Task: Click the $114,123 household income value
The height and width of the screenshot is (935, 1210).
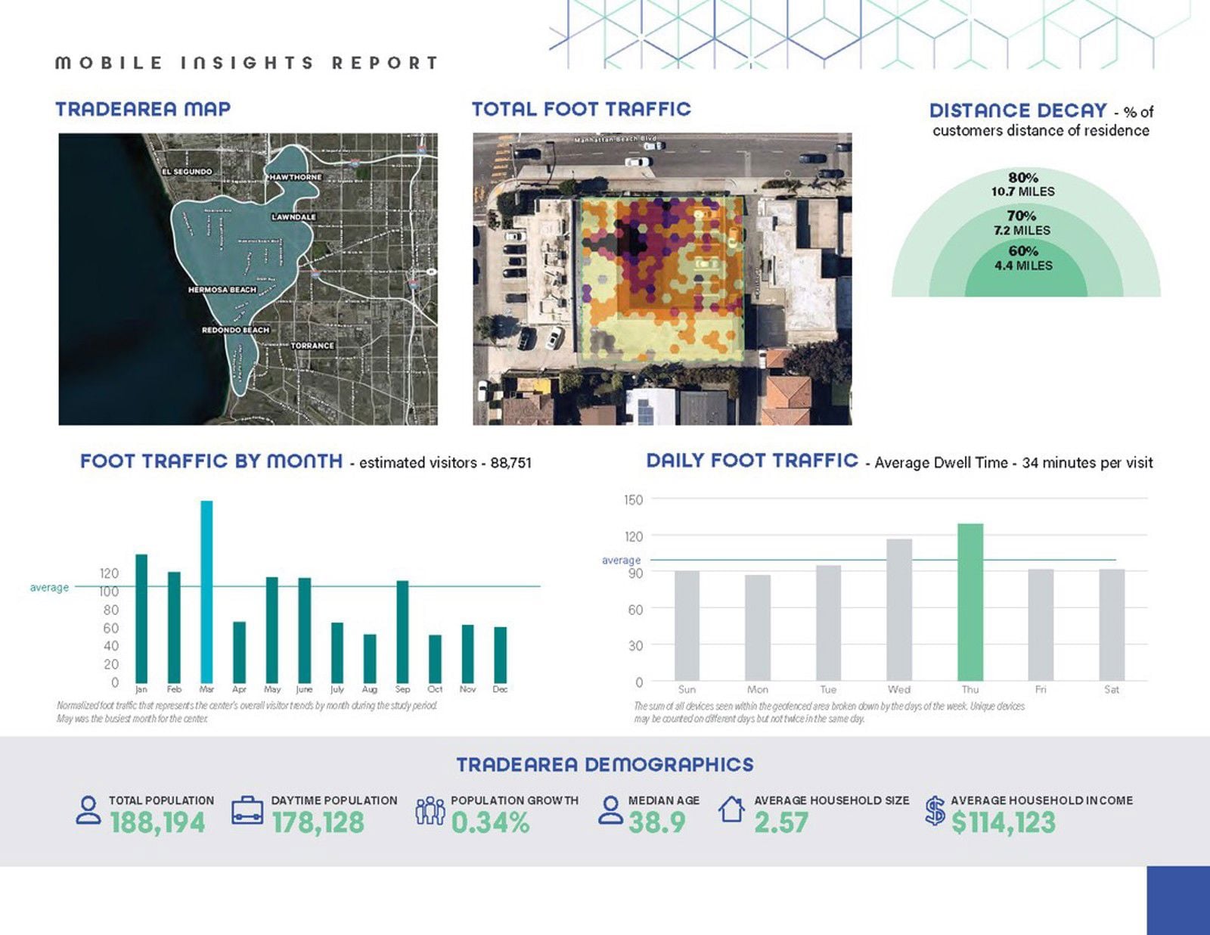Action: click(x=1004, y=823)
